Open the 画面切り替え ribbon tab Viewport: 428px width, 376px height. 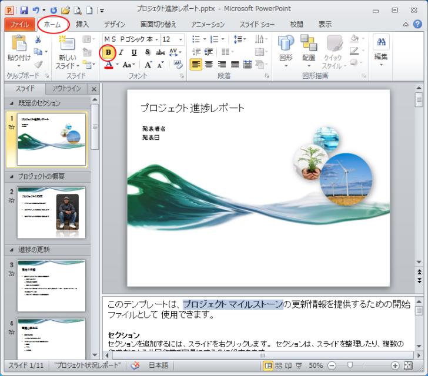coord(158,24)
